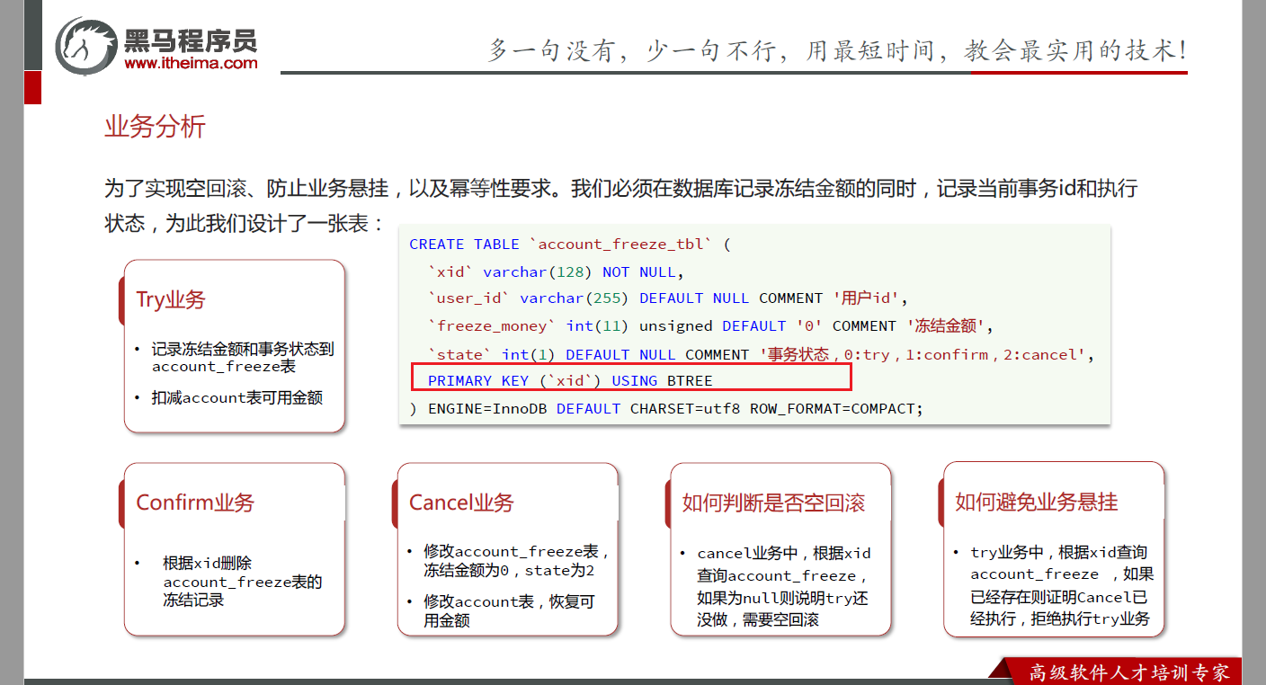Click the slogan text in the header
1266x685 pixels.
tap(836, 49)
